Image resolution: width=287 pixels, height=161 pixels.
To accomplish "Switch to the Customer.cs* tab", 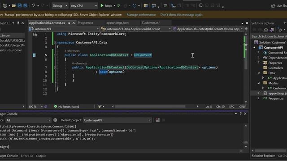I will point(151,23).
